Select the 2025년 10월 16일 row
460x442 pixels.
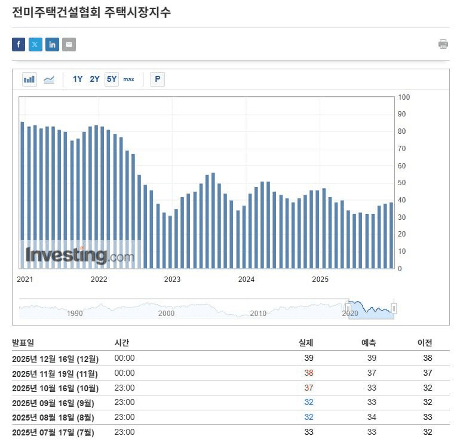point(55,388)
